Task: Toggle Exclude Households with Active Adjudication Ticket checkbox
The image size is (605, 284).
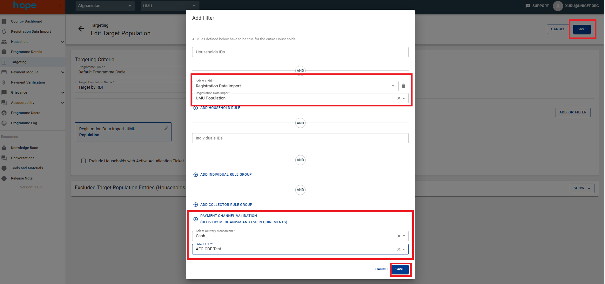Action: click(84, 161)
